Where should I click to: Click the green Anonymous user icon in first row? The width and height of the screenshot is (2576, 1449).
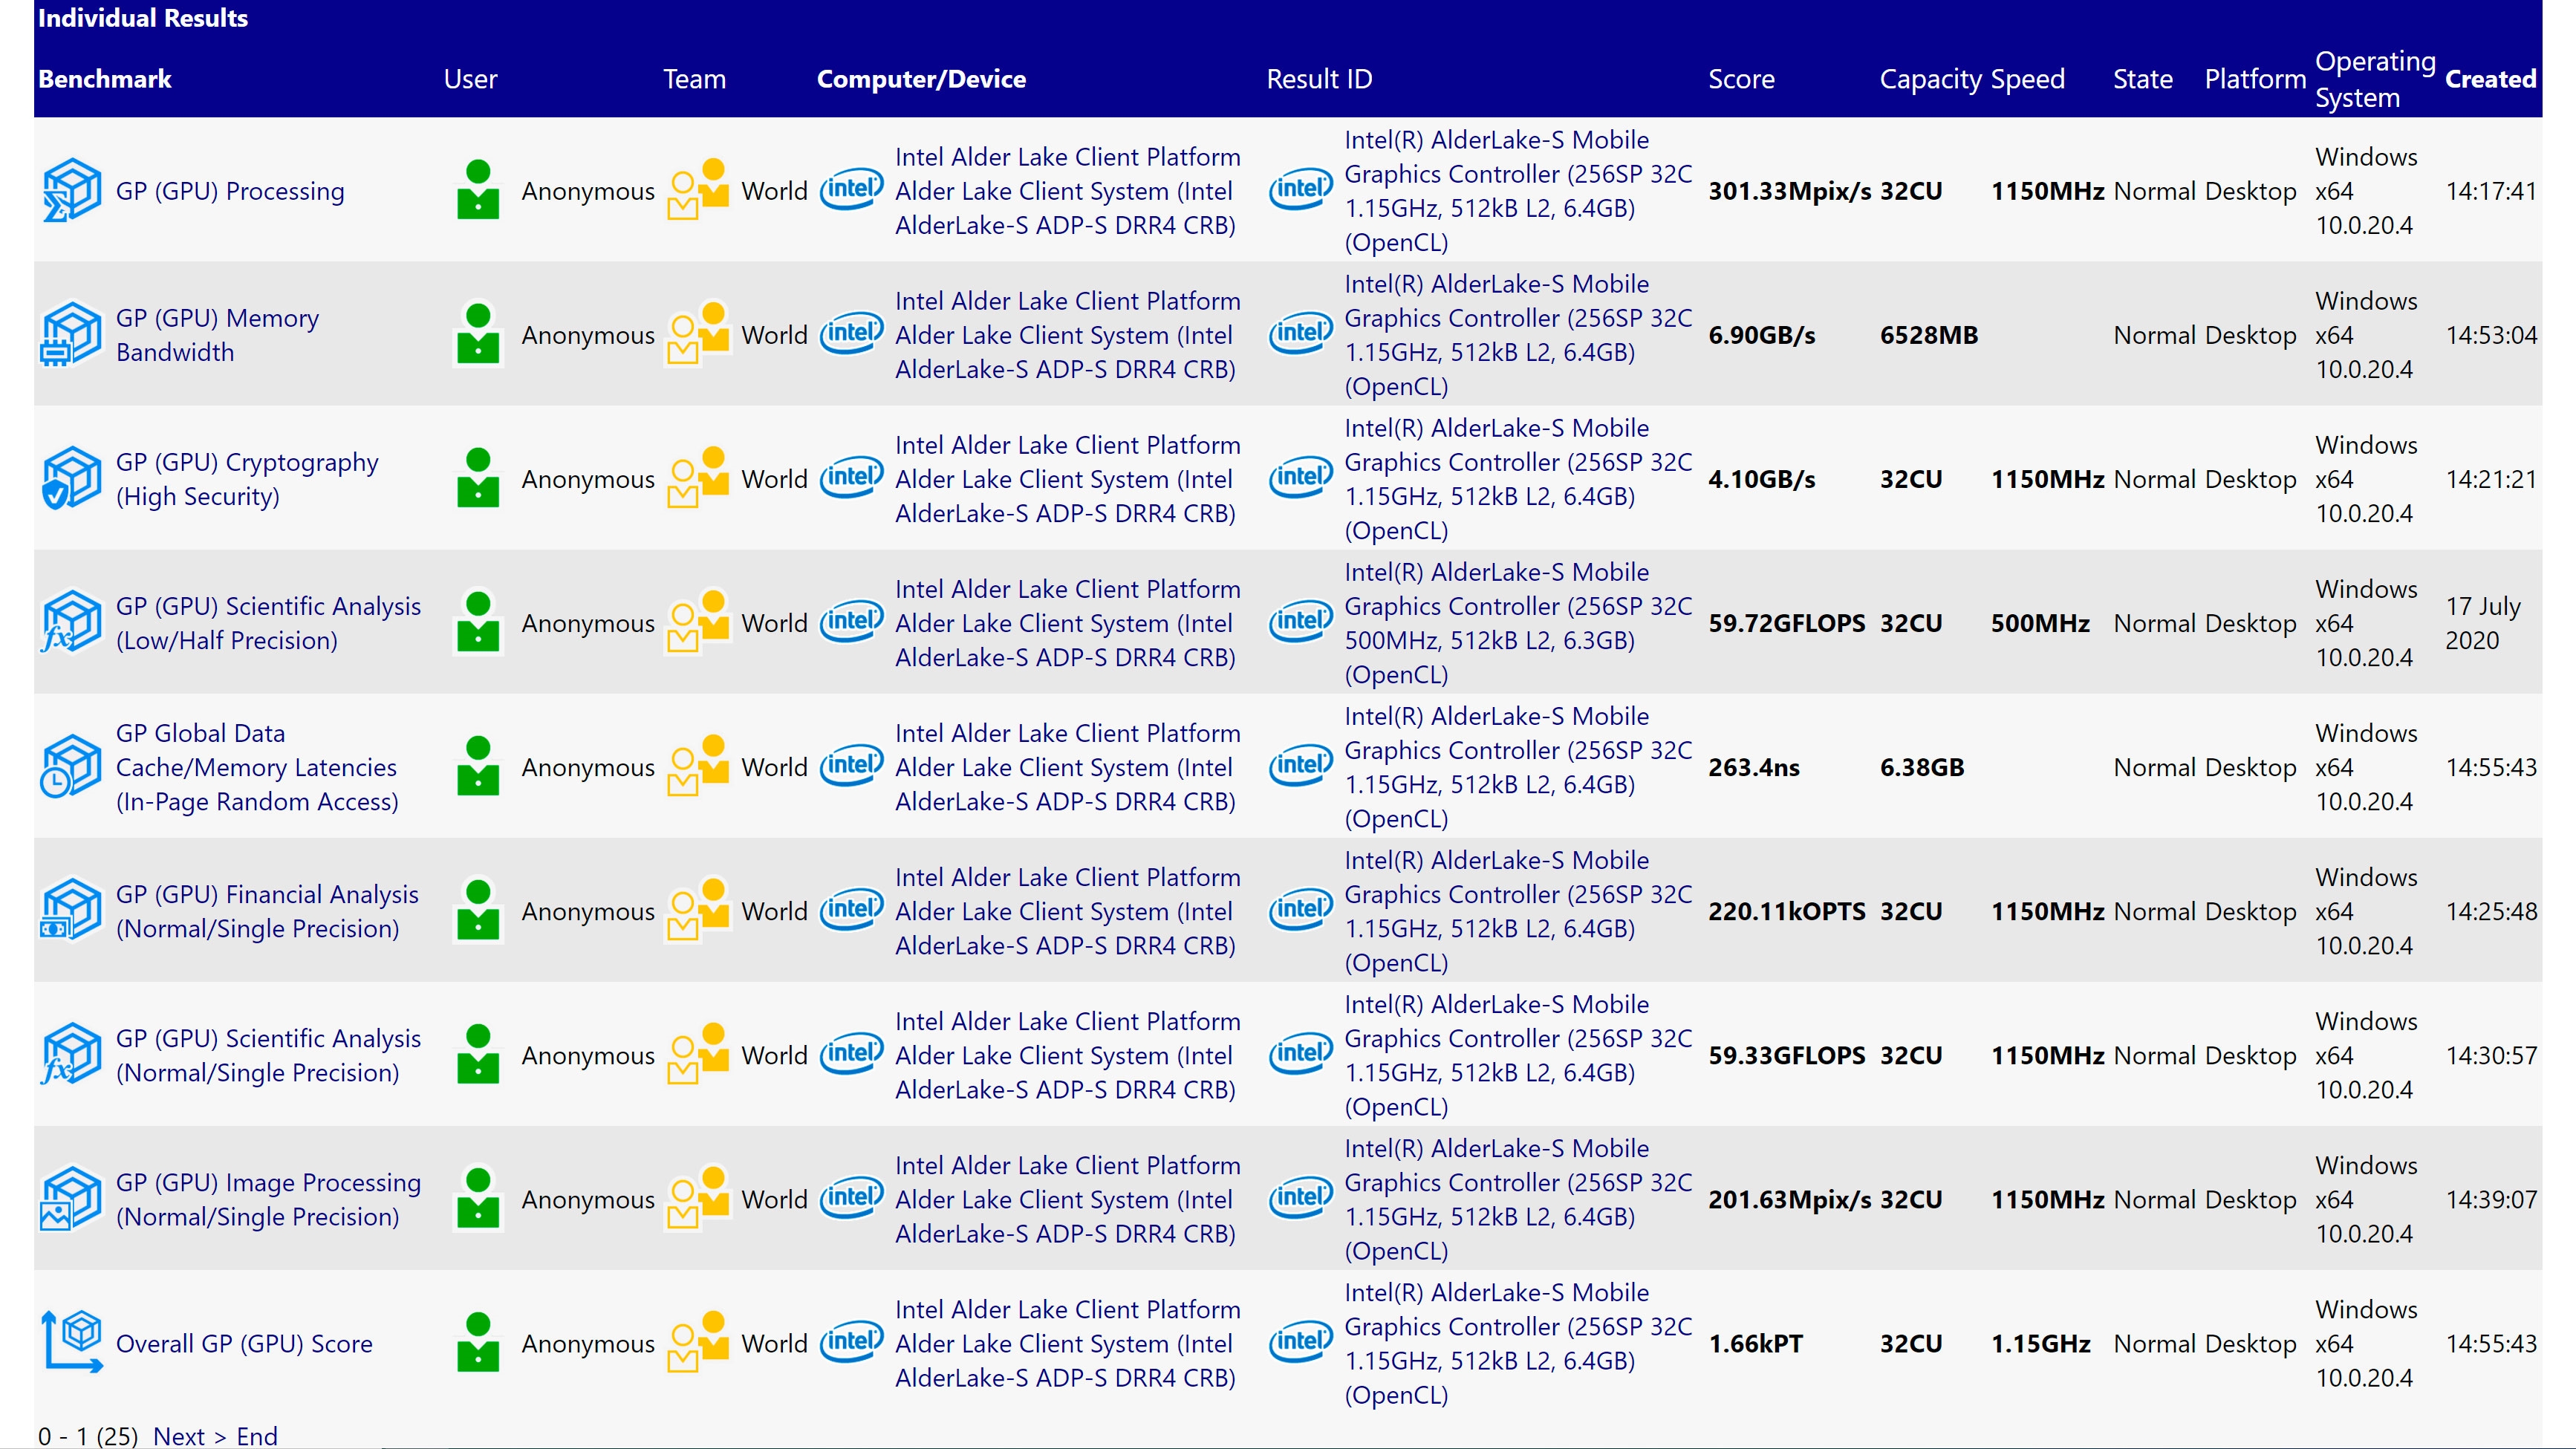[478, 190]
